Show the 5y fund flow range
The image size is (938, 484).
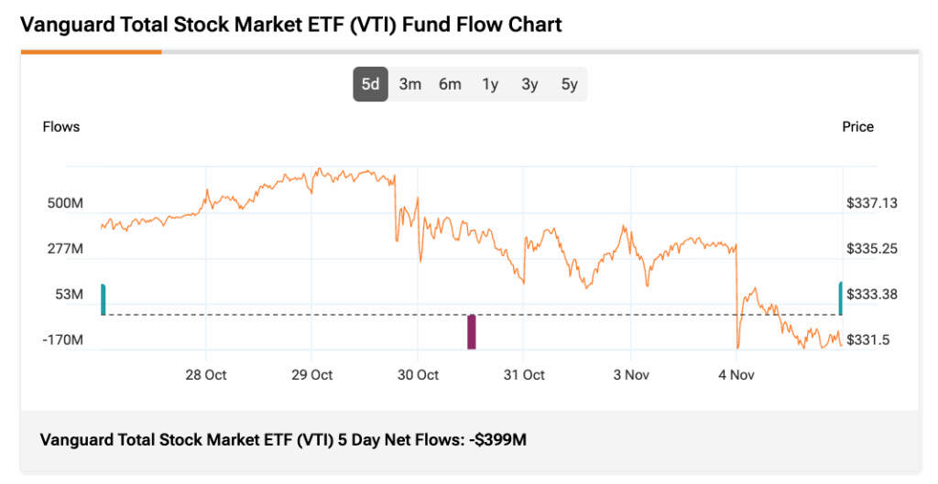coord(570,84)
